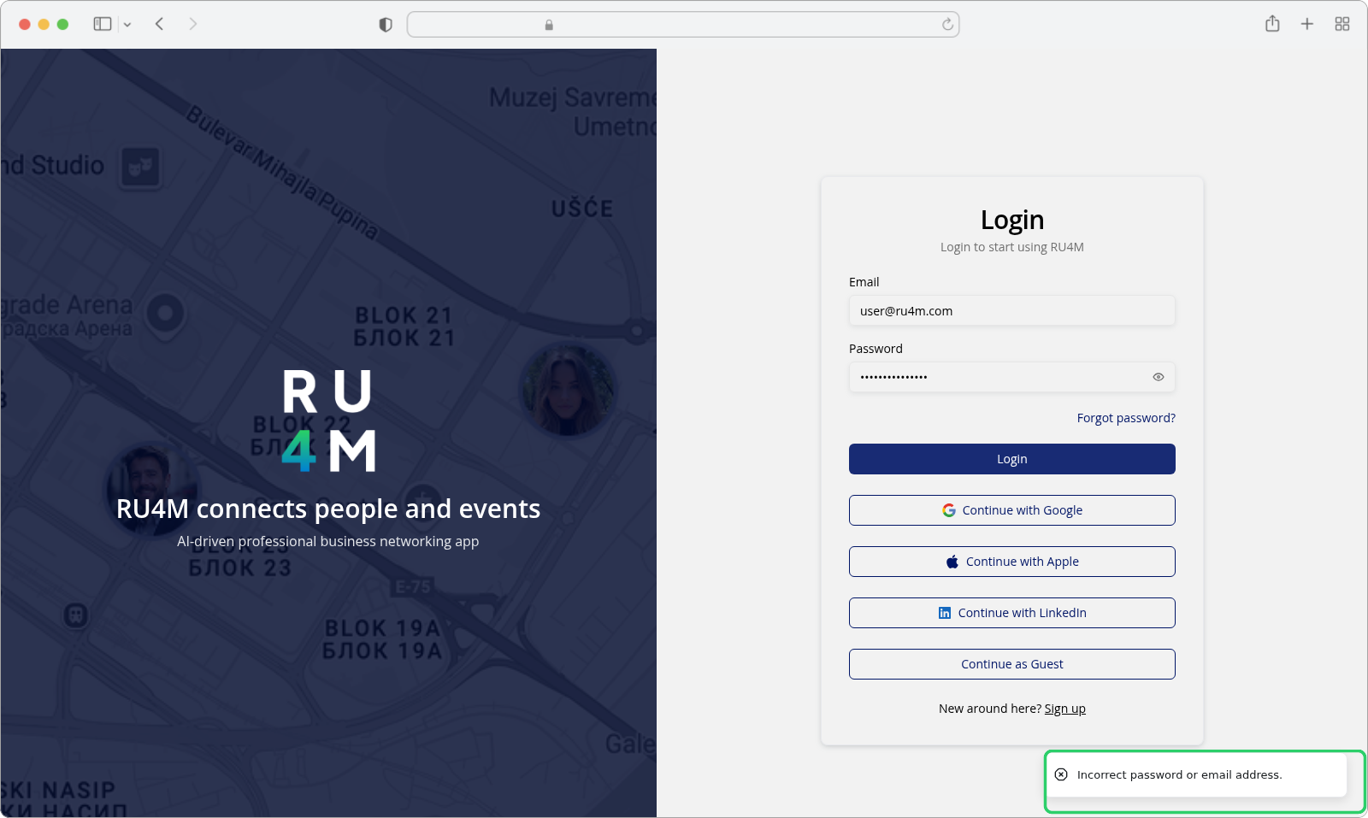
Task: Click 'AI-driven professional business networking app' tagline
Action: coord(328,541)
